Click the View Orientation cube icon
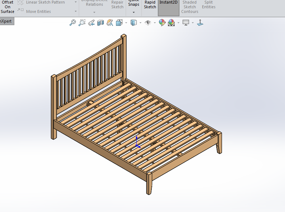The height and width of the screenshot is (212, 285). [x=119, y=23]
